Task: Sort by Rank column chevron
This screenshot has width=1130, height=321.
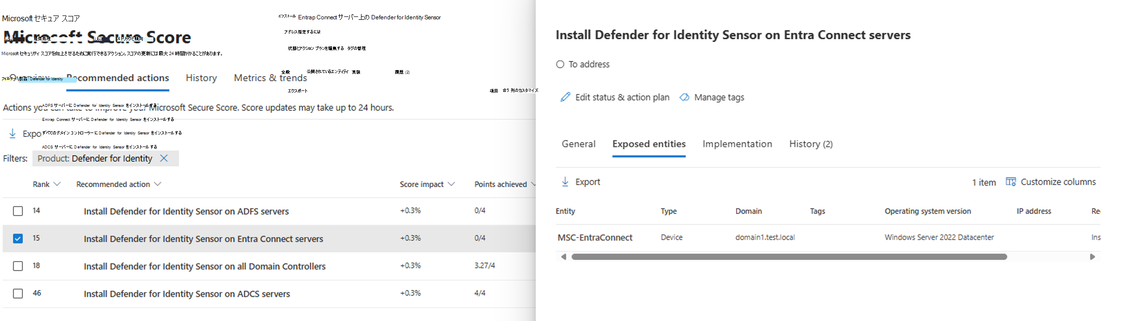Action: pyautogui.click(x=57, y=184)
